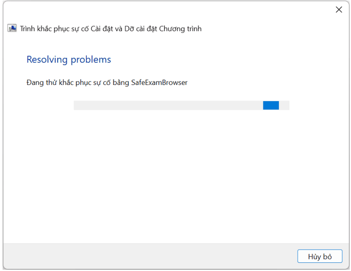This screenshot has width=351, height=271.
Task: Click the progress bar track right of the blue block
Action: click(284, 105)
